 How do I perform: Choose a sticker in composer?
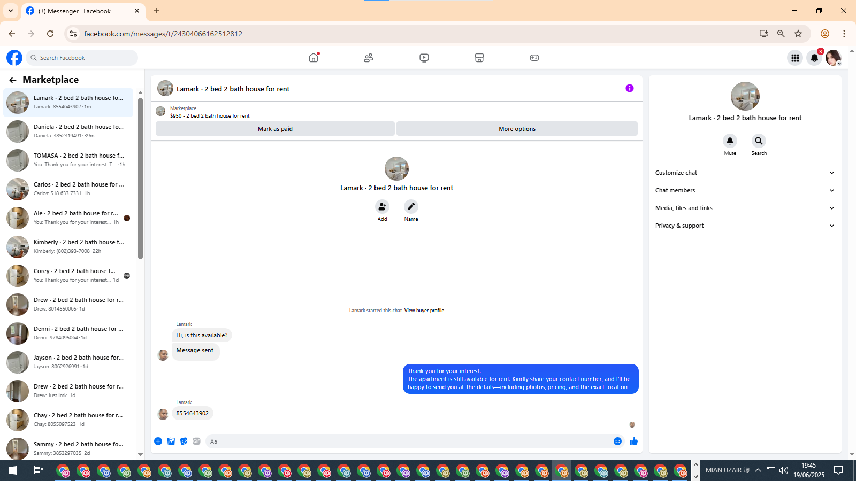(184, 441)
